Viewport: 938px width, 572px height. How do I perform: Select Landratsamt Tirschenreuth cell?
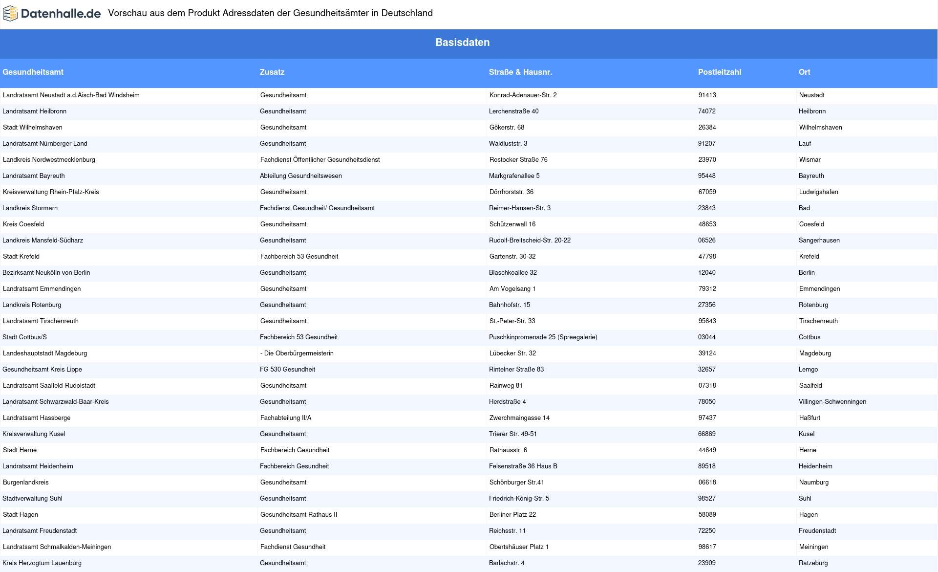(x=41, y=321)
